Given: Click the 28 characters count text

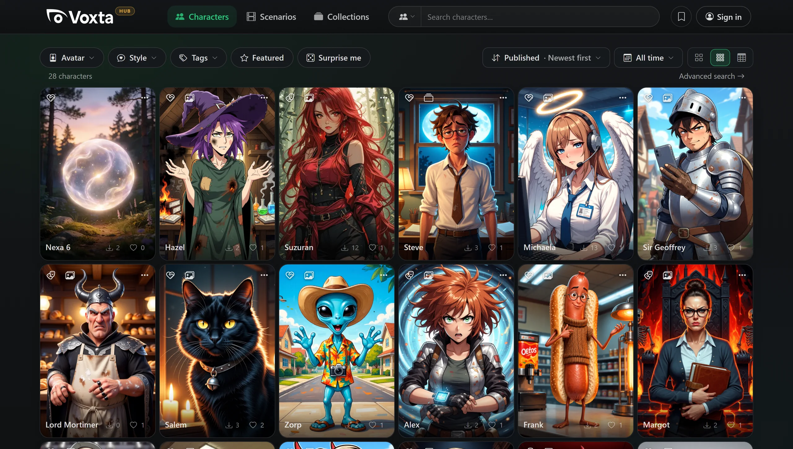Looking at the screenshot, I should [70, 76].
